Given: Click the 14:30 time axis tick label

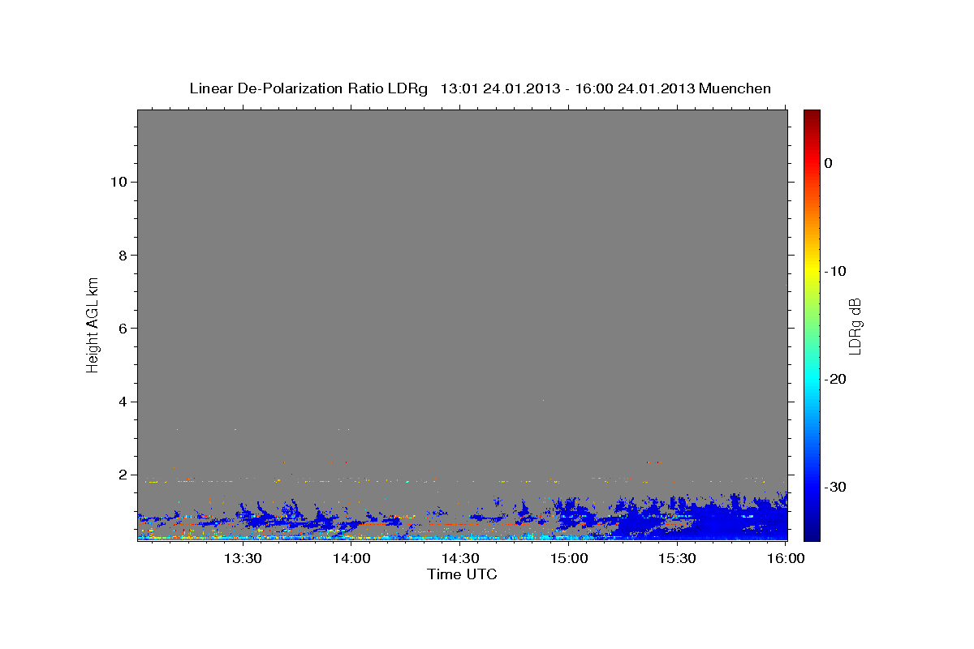Looking at the screenshot, I should 460,558.
